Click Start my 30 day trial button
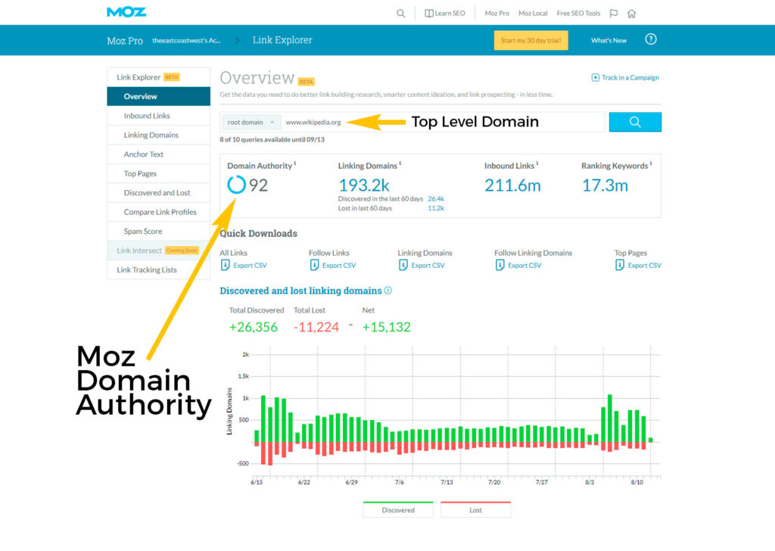The width and height of the screenshot is (775, 551). pyautogui.click(x=531, y=41)
